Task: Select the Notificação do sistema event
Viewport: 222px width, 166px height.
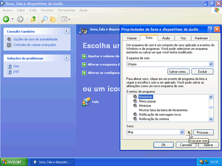Action: (154, 119)
